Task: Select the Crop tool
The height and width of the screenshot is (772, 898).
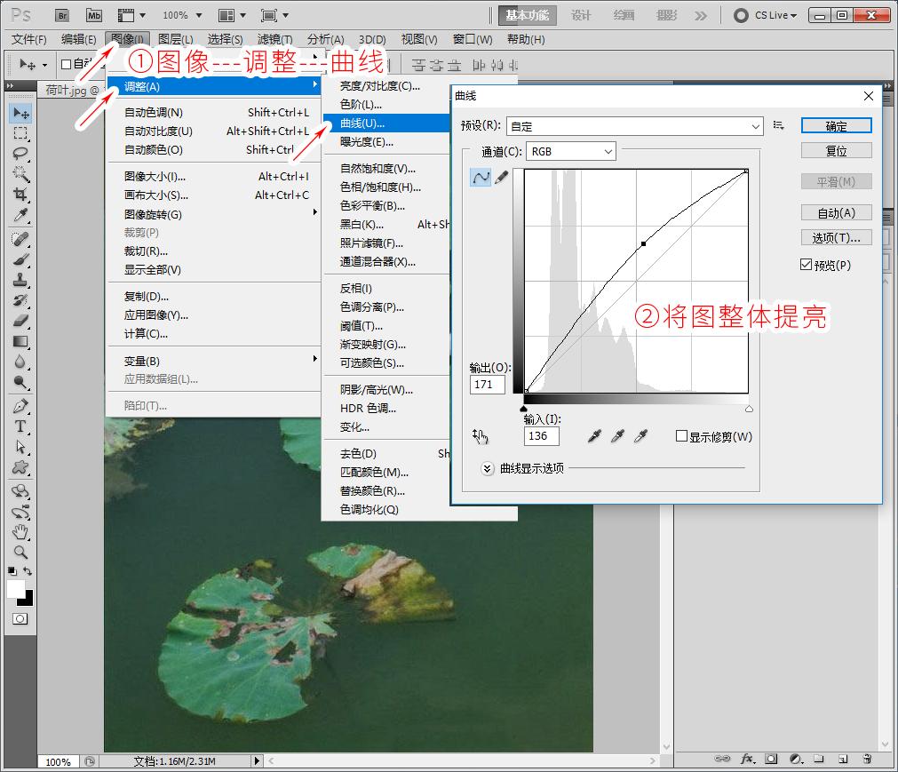Action: click(20, 195)
